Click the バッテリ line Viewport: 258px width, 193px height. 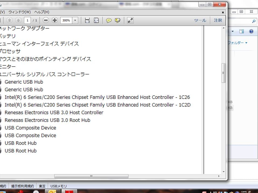[8, 36]
